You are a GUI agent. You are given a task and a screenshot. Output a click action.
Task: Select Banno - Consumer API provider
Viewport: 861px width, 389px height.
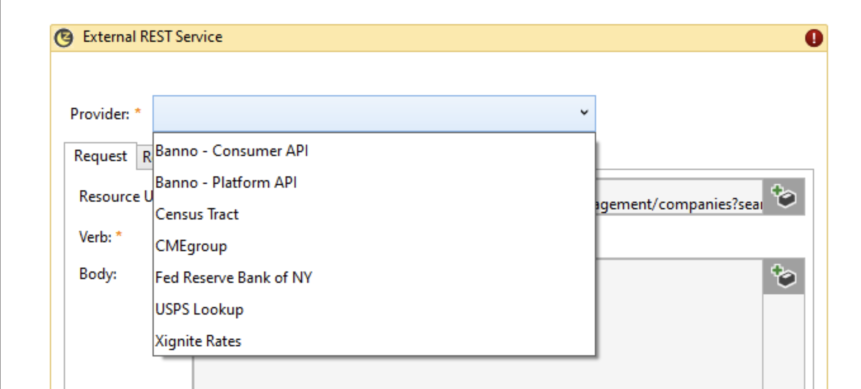pyautogui.click(x=232, y=151)
